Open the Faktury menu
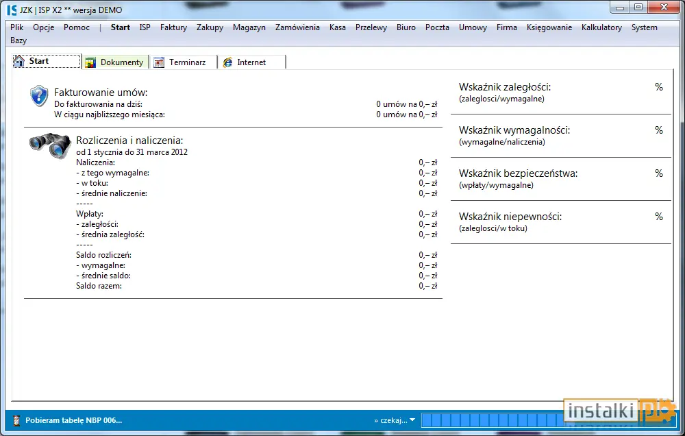Screen dimensions: 685x436 (173, 27)
